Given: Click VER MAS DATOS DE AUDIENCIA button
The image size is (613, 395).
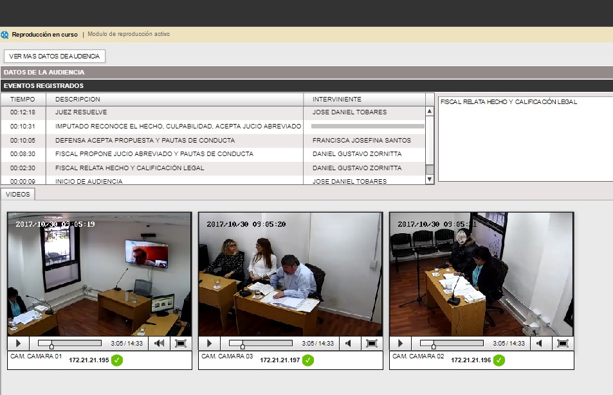Looking at the screenshot, I should [55, 57].
